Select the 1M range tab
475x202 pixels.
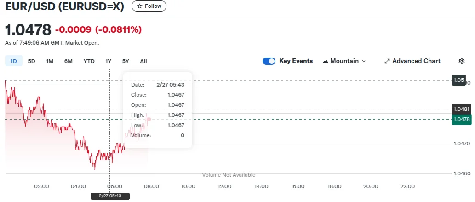(50, 61)
